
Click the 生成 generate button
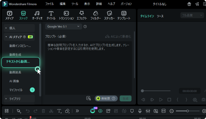coord(126,98)
